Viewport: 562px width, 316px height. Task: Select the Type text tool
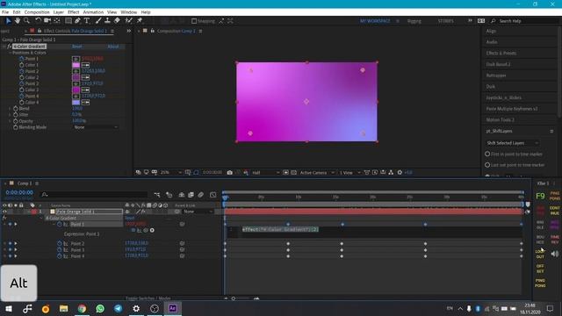[x=87, y=21]
